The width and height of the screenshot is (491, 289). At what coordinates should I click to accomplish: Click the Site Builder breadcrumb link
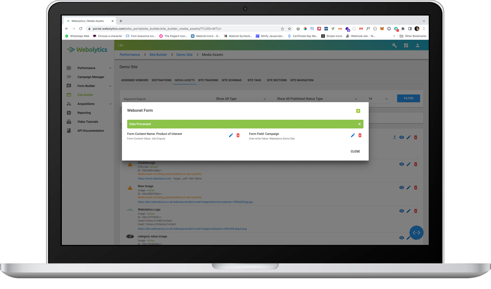(158, 54)
